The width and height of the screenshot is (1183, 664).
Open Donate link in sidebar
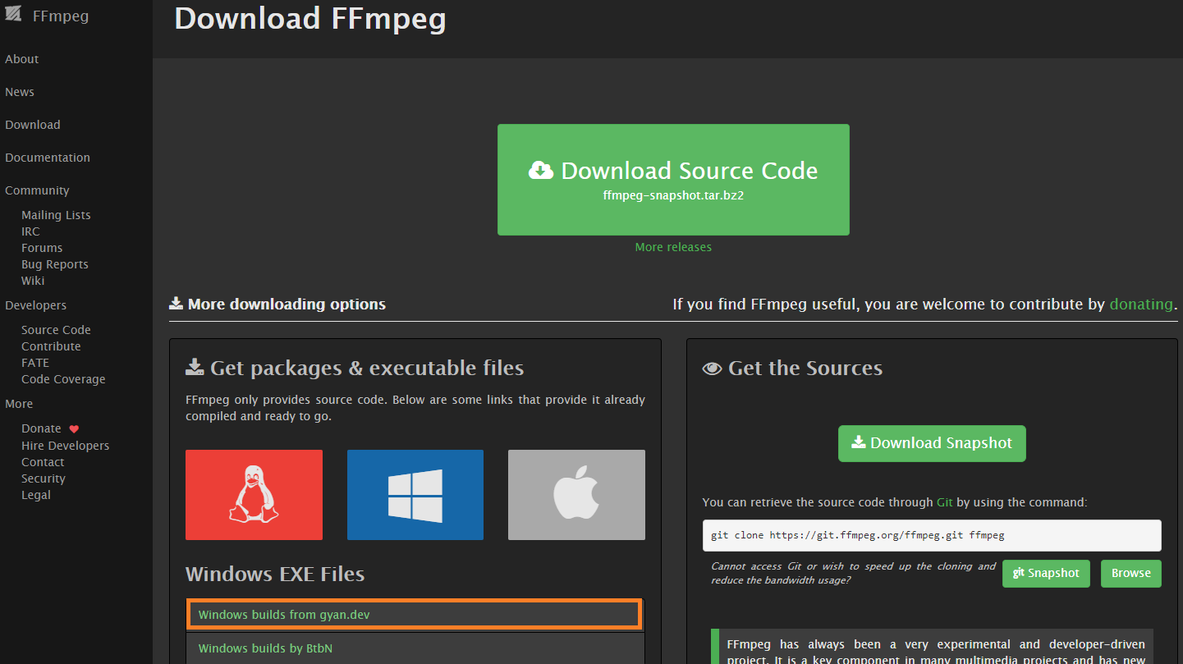41,428
